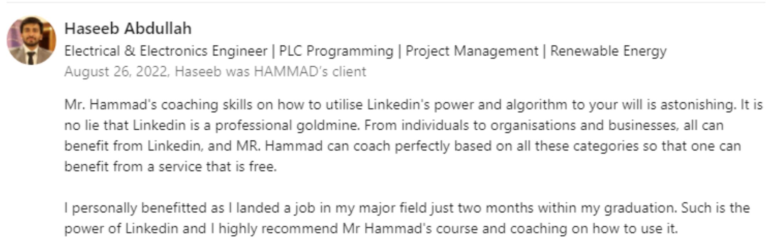766x248 pixels.
Task: Click 'benefit from a service that is free'
Action: click(170, 167)
